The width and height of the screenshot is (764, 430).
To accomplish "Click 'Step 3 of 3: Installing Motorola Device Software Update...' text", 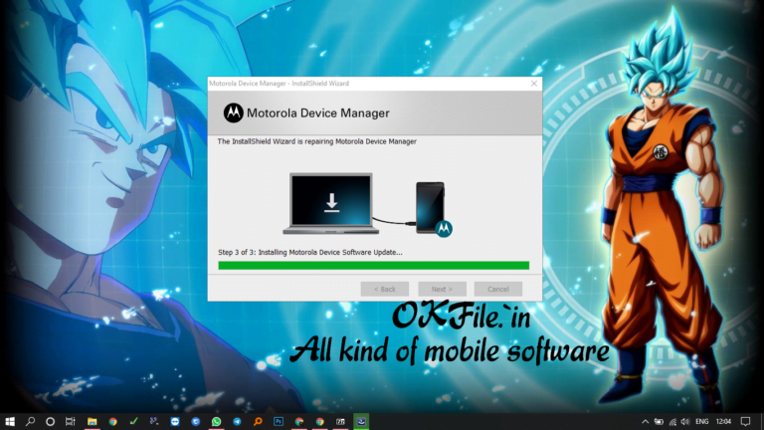I will tap(310, 252).
